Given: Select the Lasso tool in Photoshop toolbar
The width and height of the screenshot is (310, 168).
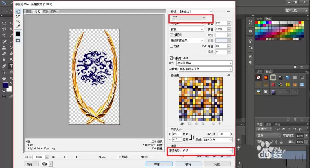Looking at the screenshot, I should coord(4,29).
